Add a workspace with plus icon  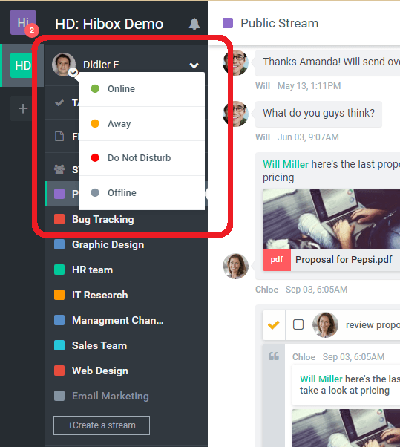(22, 108)
